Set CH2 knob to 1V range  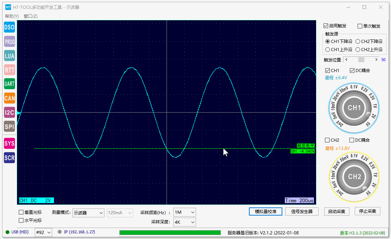[x=375, y=175]
